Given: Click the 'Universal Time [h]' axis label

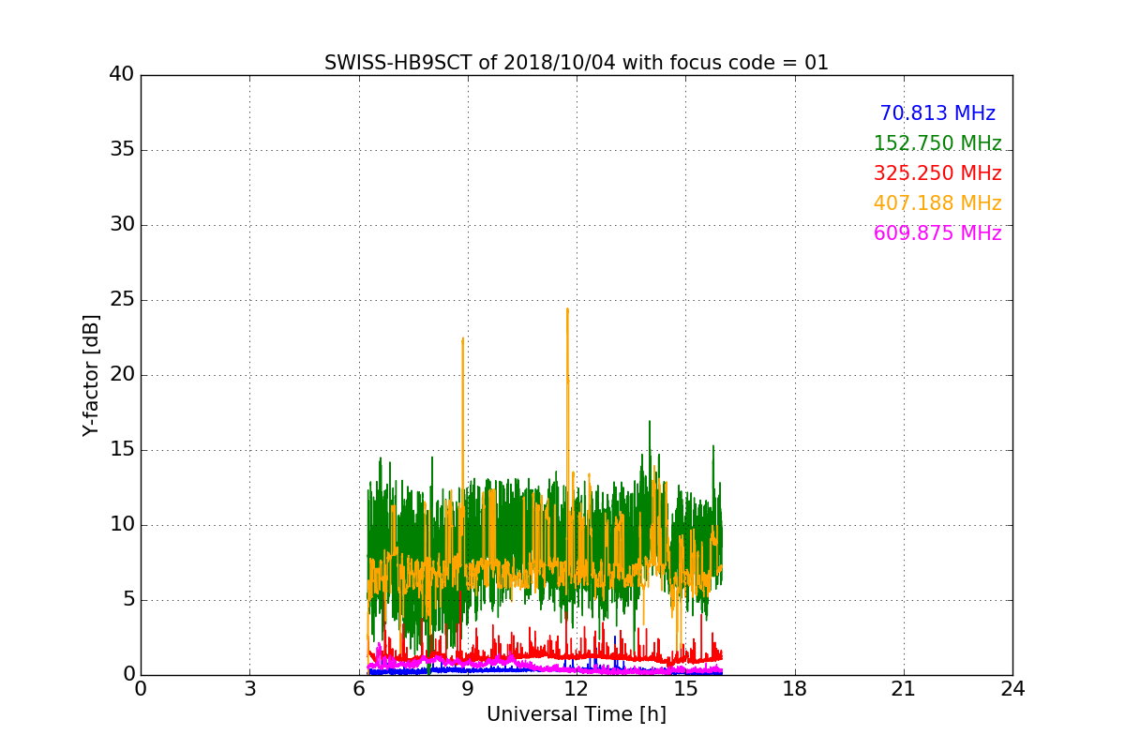Looking at the screenshot, I should [577, 714].
